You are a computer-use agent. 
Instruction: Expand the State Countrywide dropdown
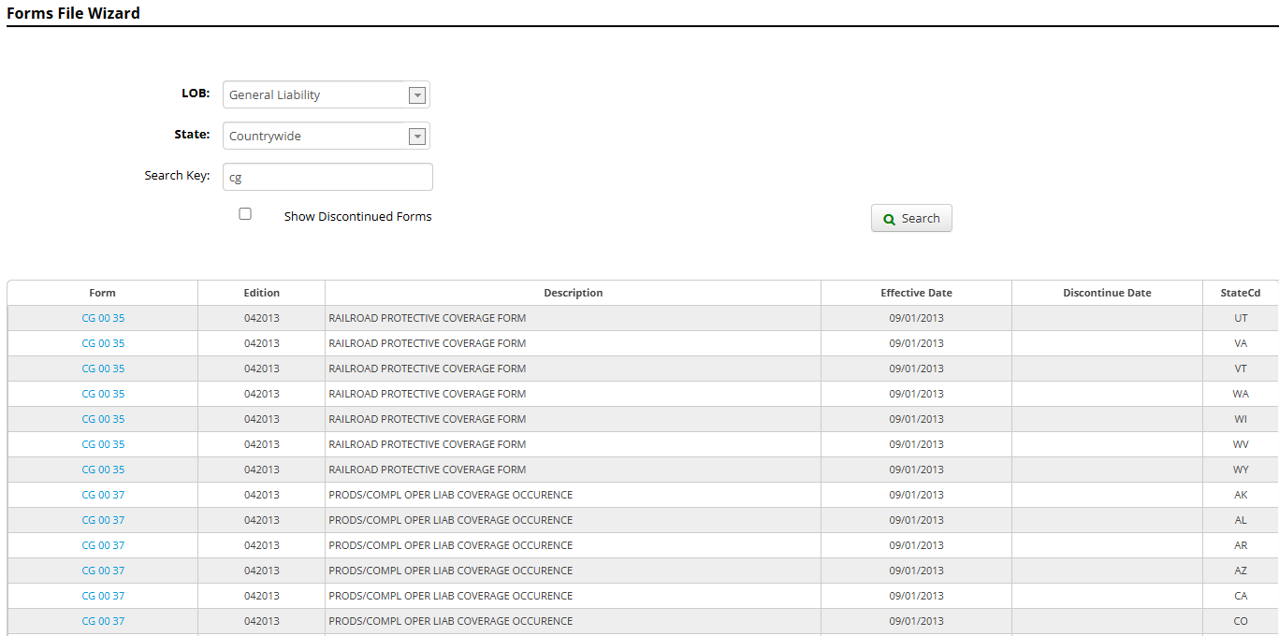pyautogui.click(x=417, y=137)
